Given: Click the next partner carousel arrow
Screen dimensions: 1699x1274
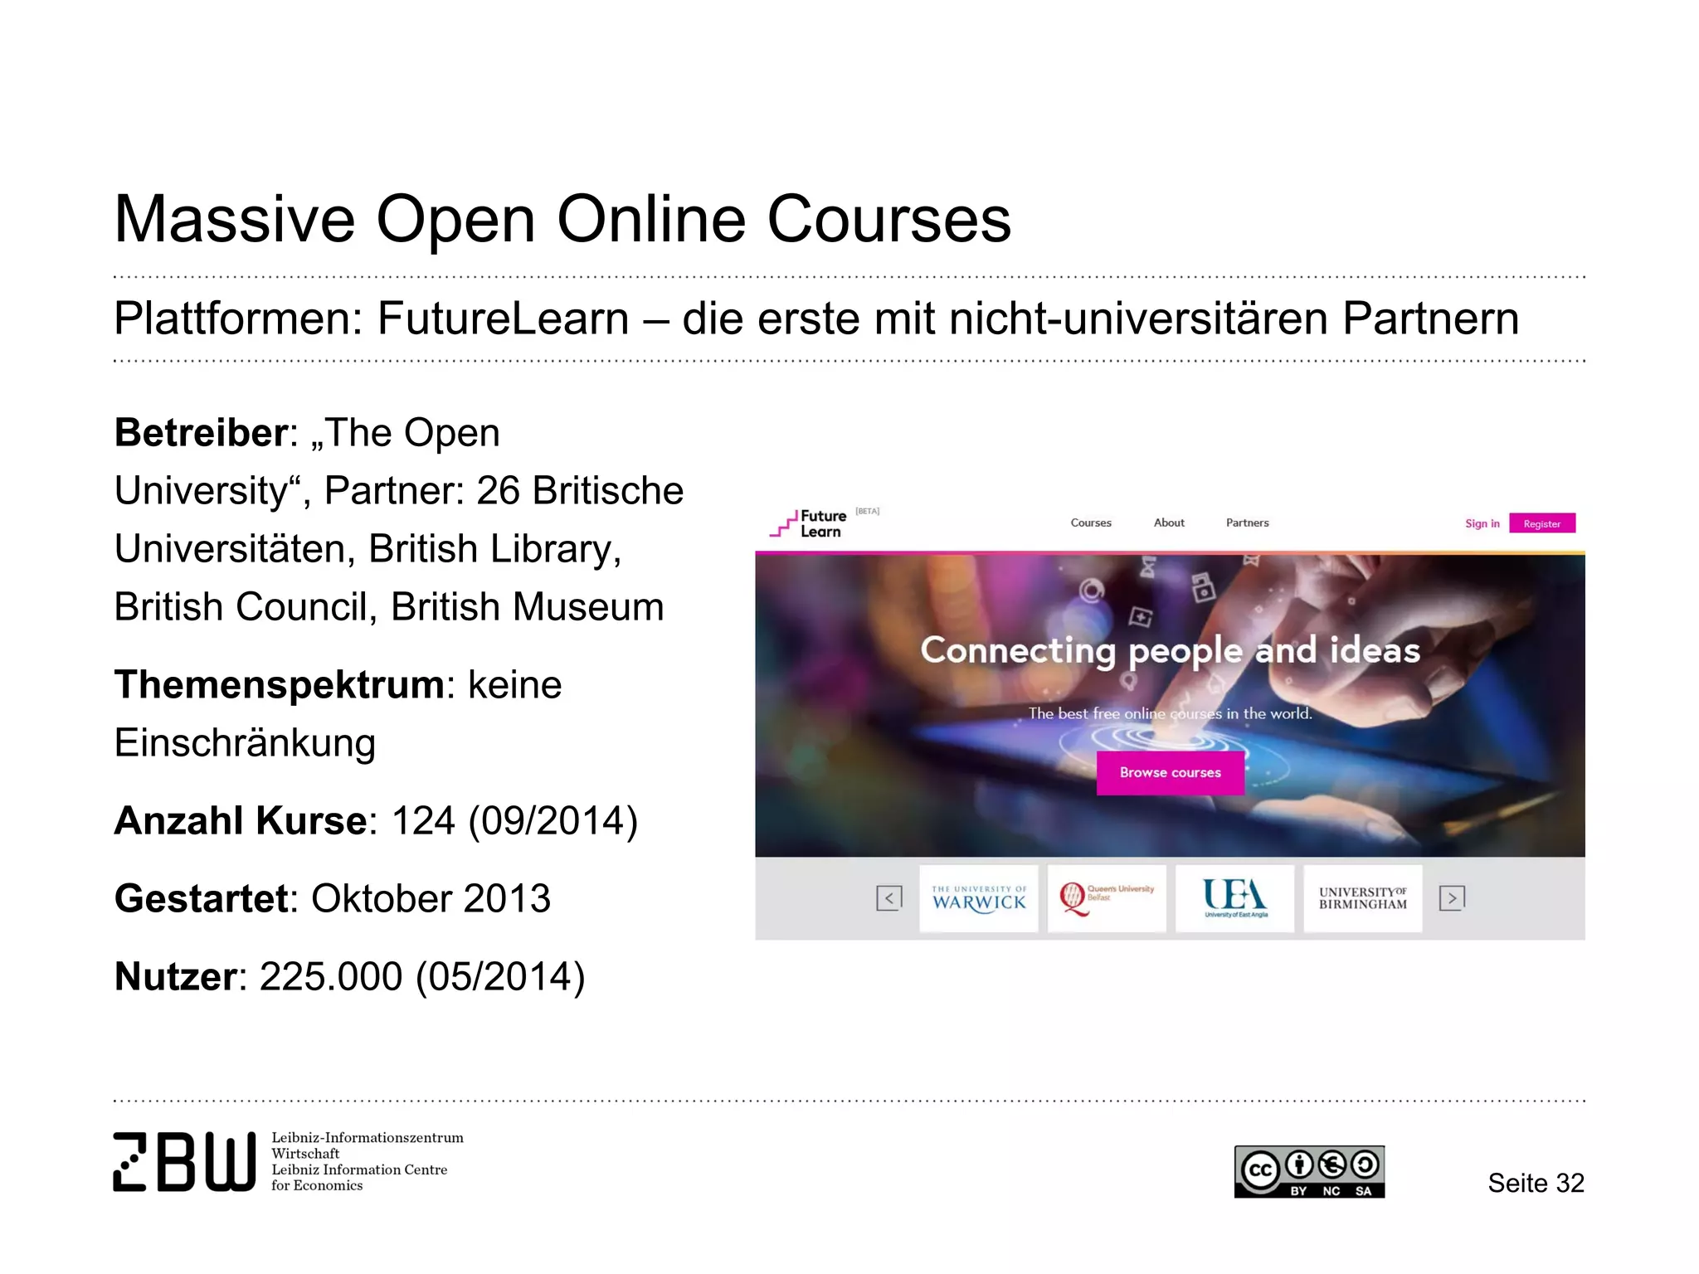Looking at the screenshot, I should point(1452,898).
